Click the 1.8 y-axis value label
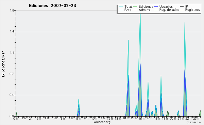 point(12,10)
